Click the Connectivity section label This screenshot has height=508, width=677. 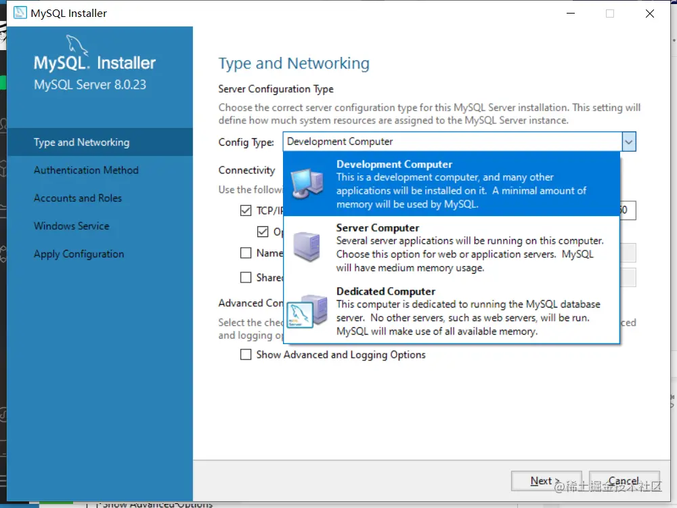(246, 170)
